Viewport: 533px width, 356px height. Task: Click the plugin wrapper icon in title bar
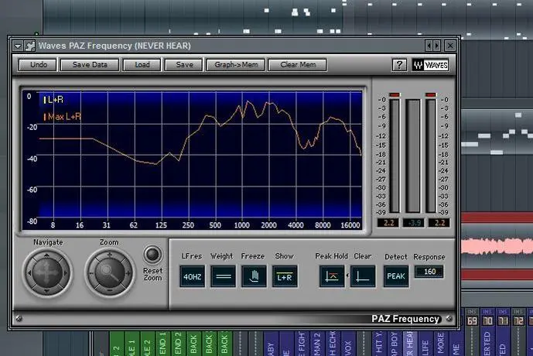(30, 46)
